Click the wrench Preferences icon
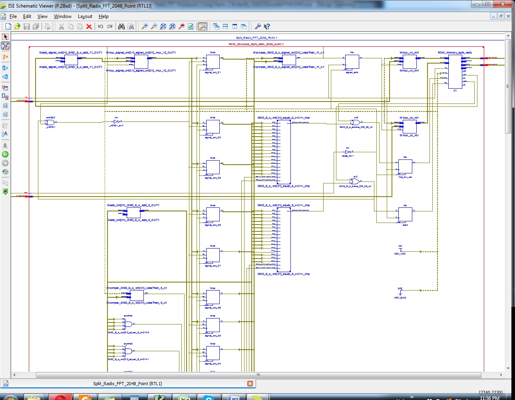This screenshot has width=515, height=400. point(258,26)
